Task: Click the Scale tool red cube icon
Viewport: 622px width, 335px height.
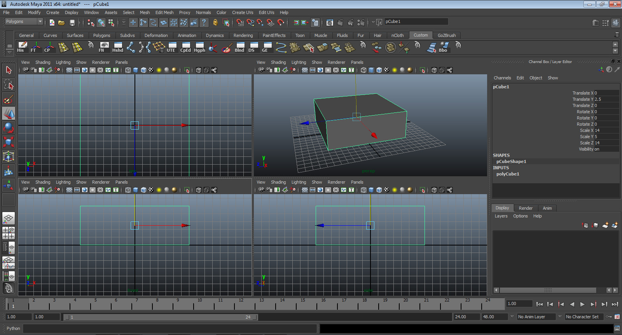Action: tap(9, 142)
